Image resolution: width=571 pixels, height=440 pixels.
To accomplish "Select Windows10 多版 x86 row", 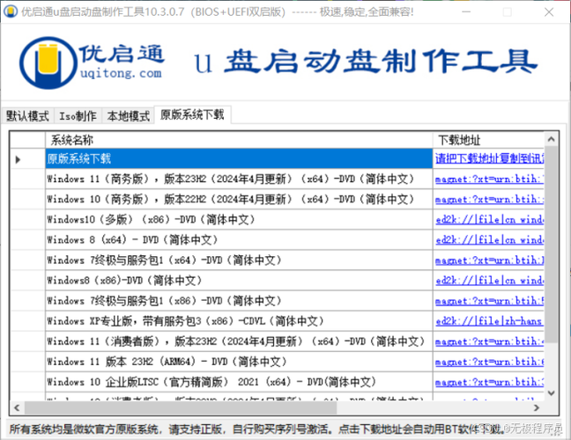I will [239, 220].
